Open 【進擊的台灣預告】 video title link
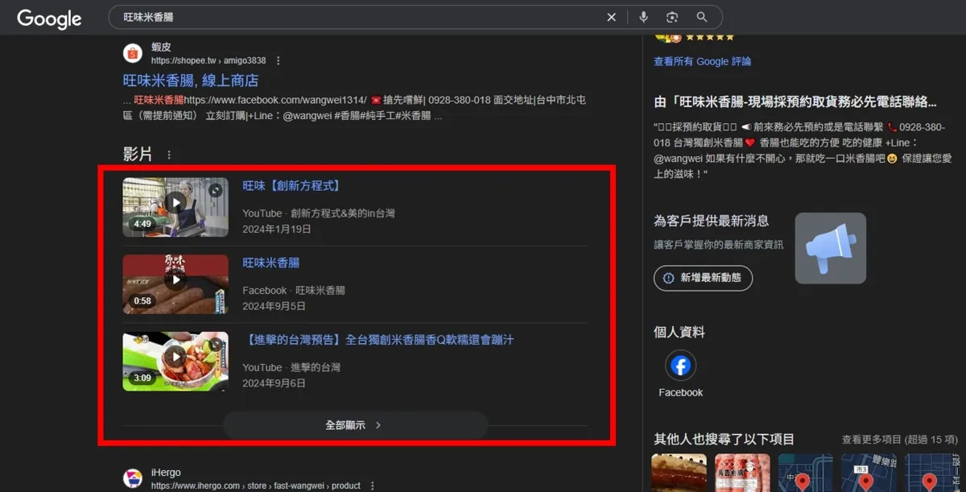Image resolution: width=966 pixels, height=492 pixels. 378,341
